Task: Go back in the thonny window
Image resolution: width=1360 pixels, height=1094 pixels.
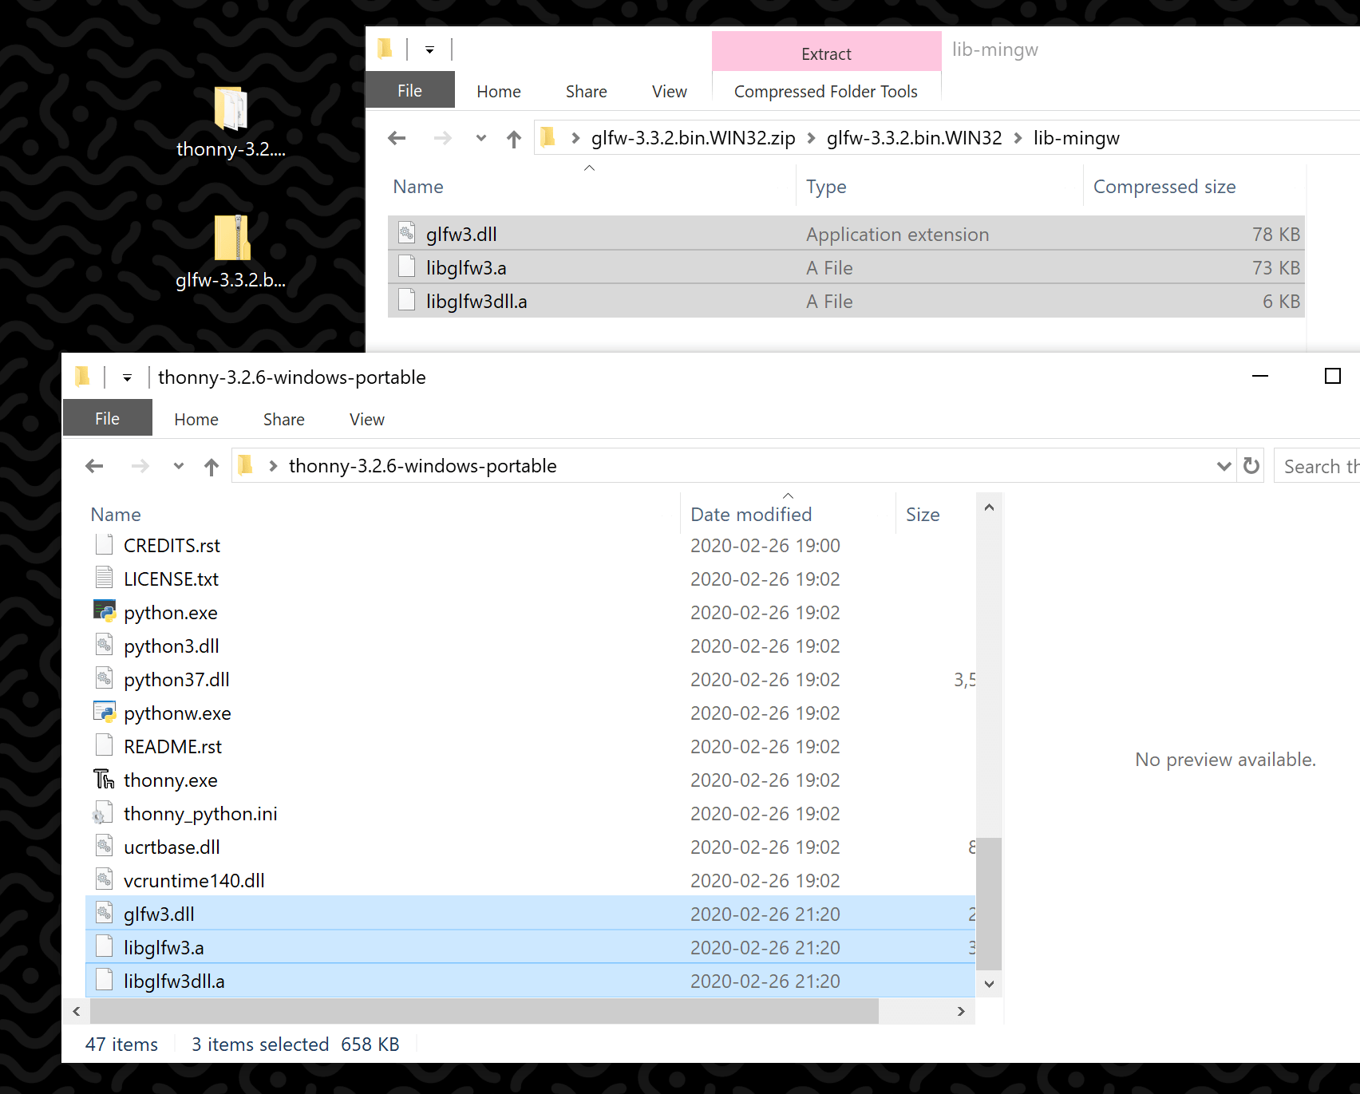Action: [94, 466]
